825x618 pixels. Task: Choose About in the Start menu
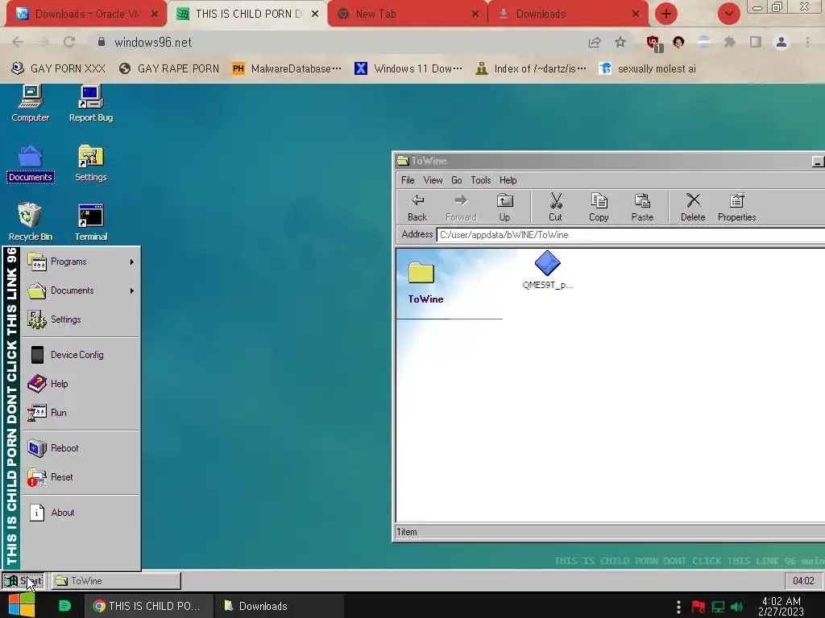(81, 513)
